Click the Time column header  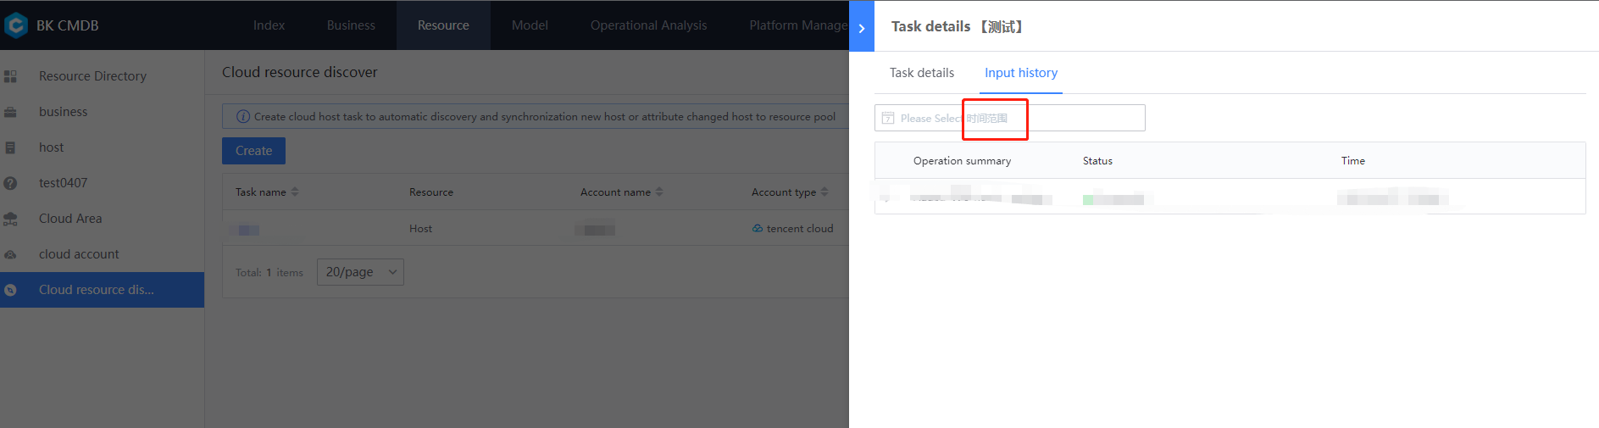pyautogui.click(x=1352, y=161)
